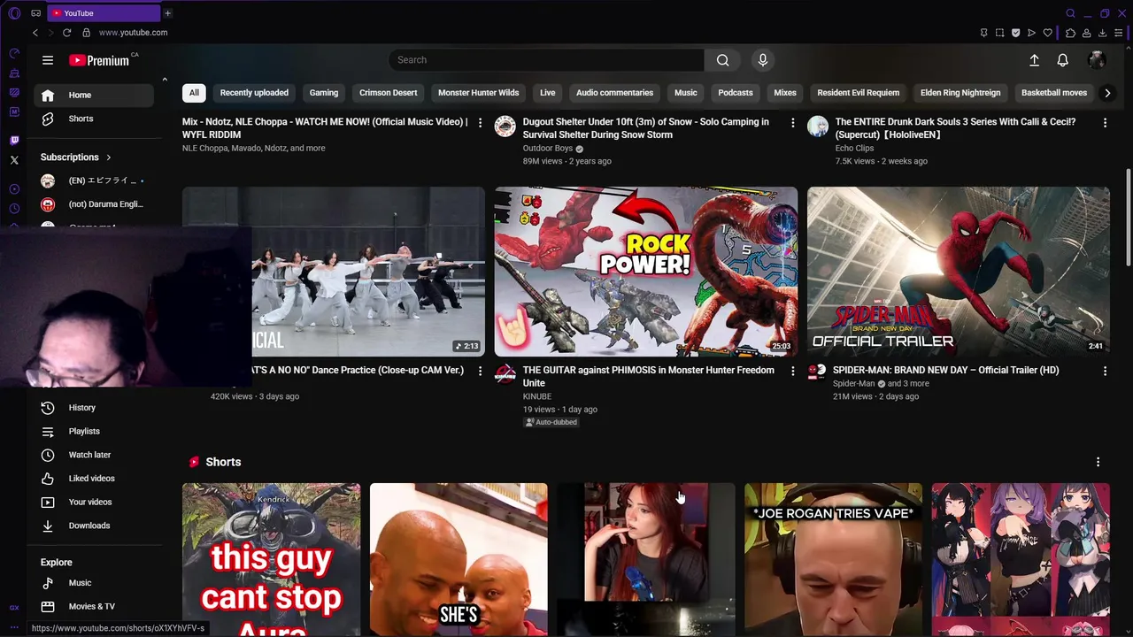Open the KINUBE channel link

[x=537, y=396]
